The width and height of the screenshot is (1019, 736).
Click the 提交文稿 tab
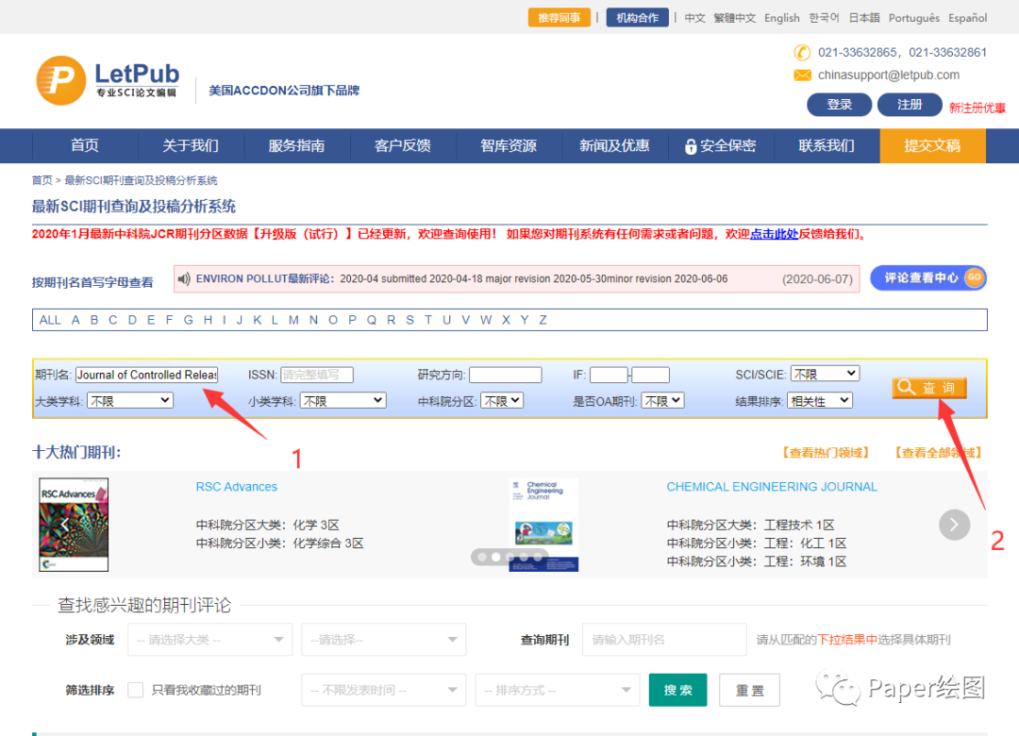pyautogui.click(x=932, y=145)
